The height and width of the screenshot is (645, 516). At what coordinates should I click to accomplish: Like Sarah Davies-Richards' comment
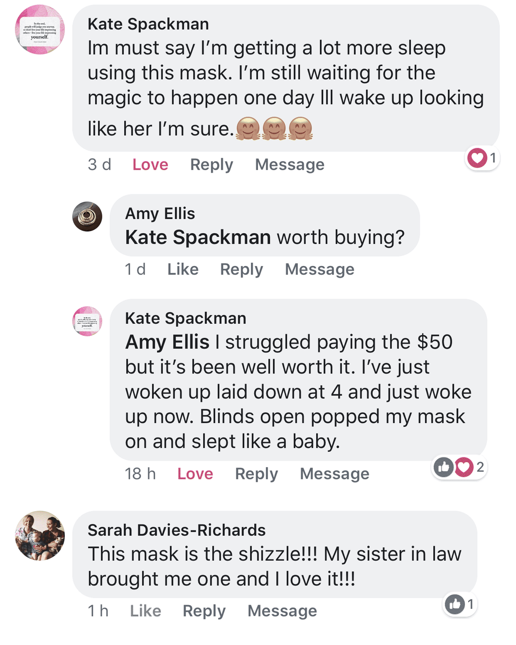[145, 611]
